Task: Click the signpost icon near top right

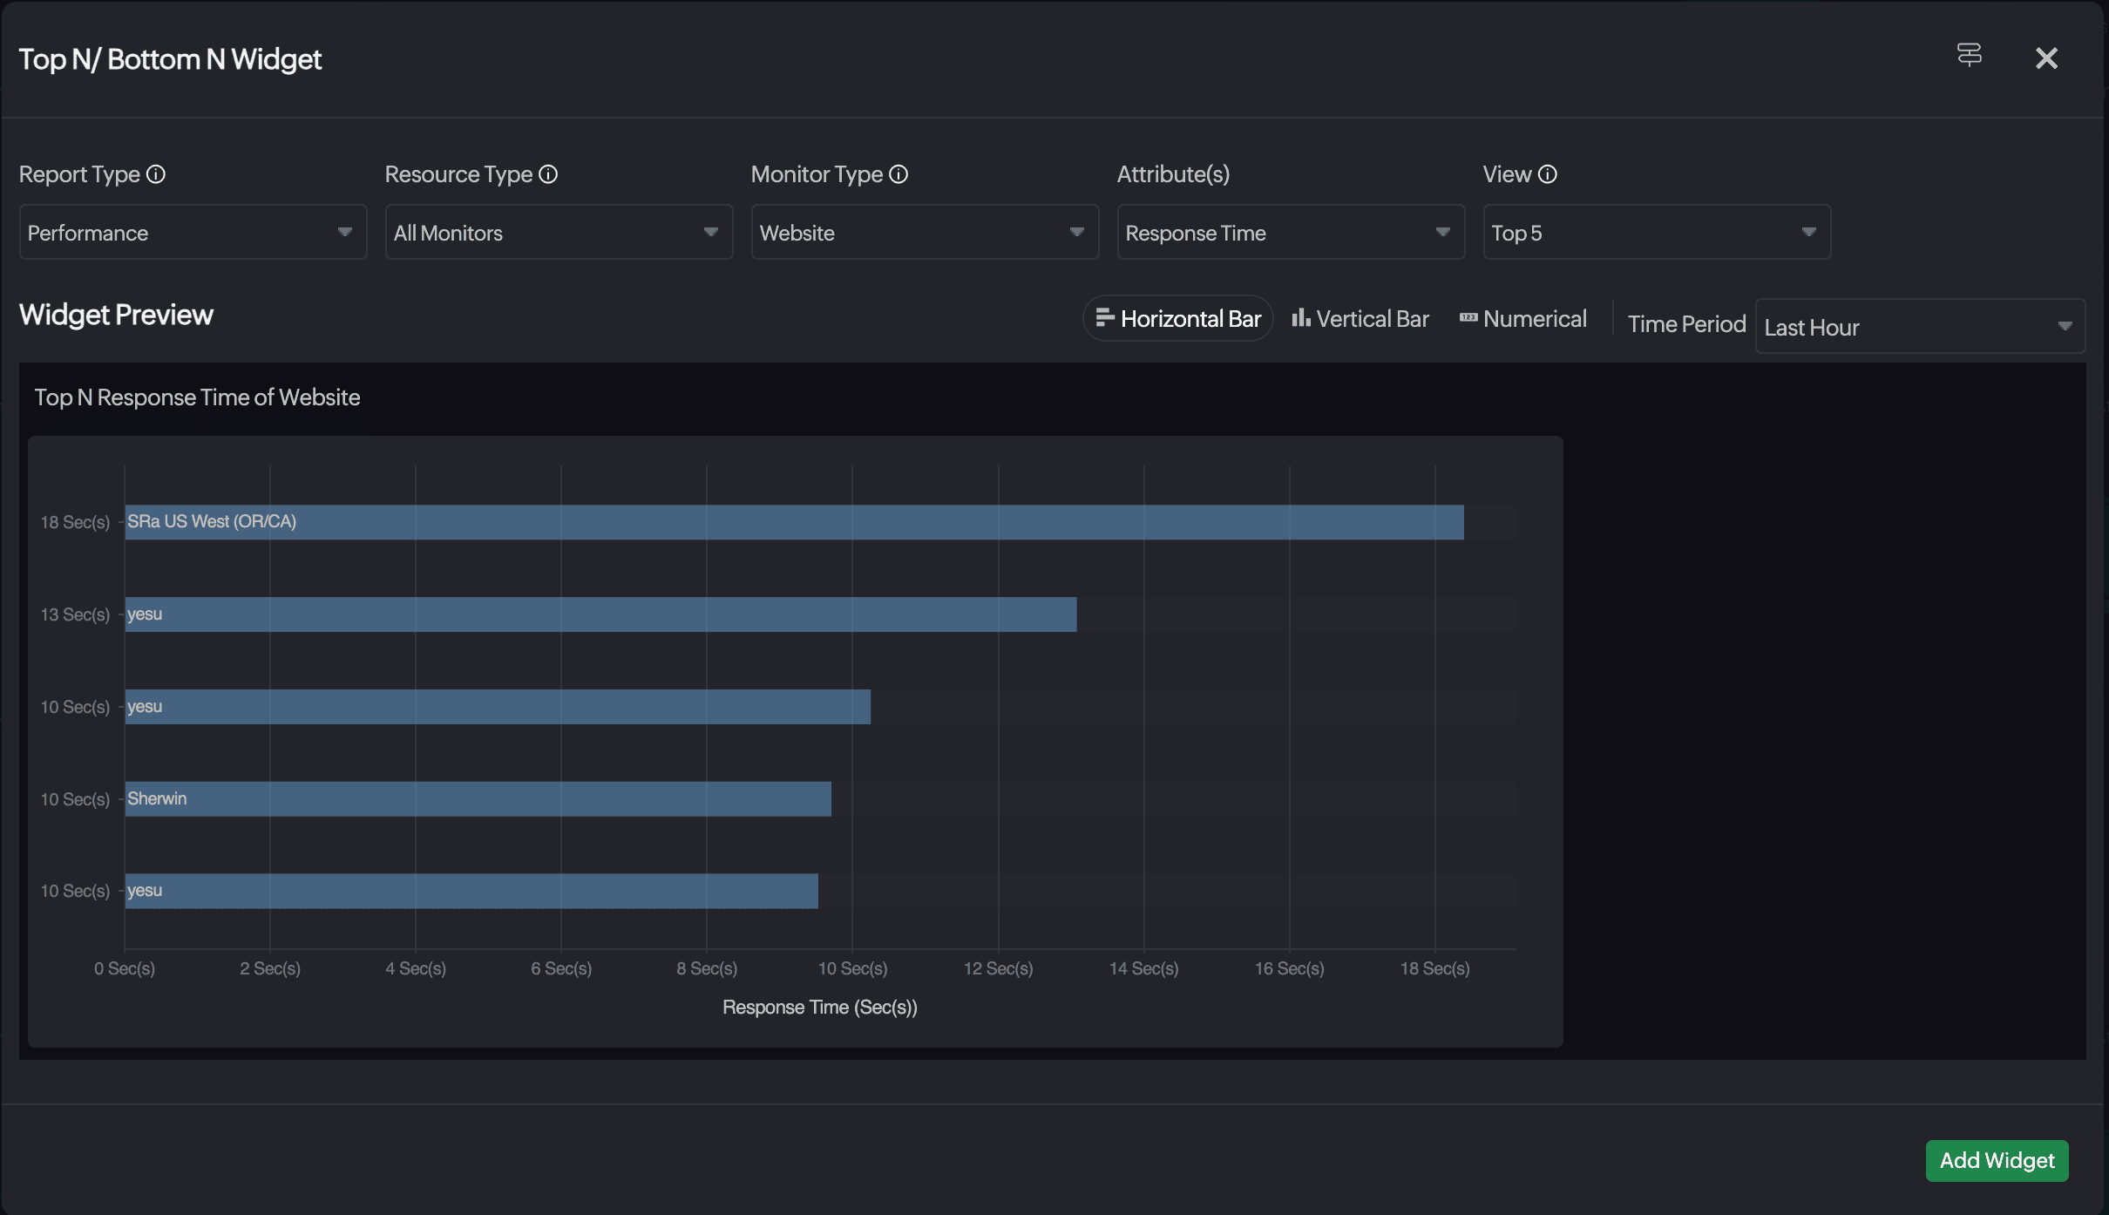Action: coord(1970,56)
